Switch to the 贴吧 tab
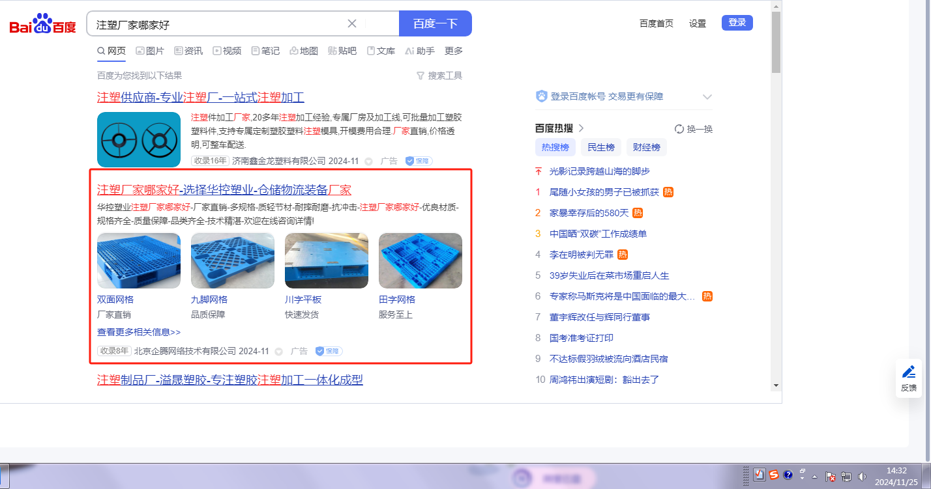 click(342, 51)
